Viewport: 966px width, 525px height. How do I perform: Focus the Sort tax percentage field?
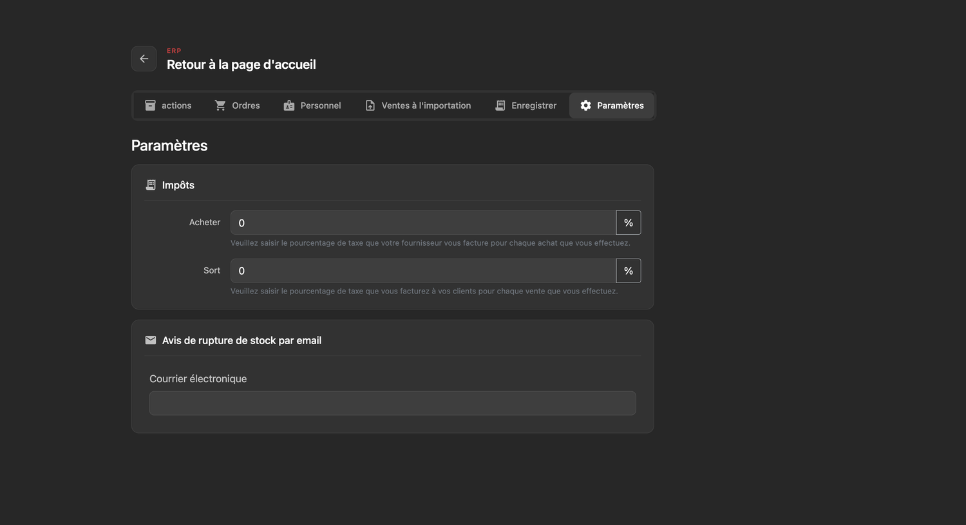[x=423, y=271]
